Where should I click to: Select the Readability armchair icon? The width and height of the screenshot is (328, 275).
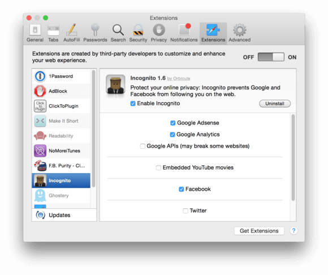click(x=40, y=136)
